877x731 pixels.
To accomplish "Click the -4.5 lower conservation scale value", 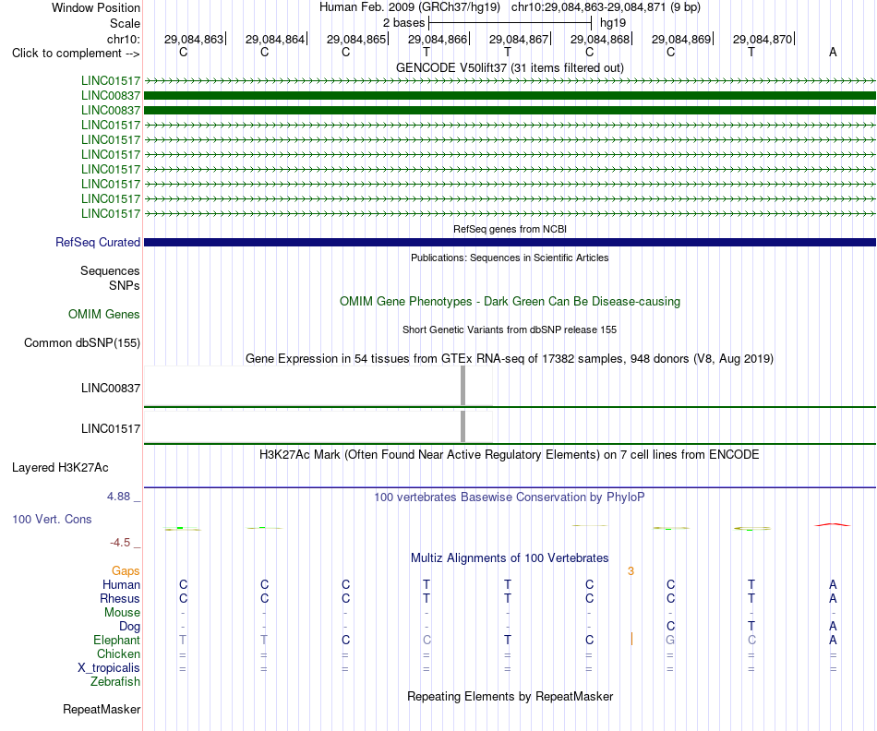I will point(120,543).
